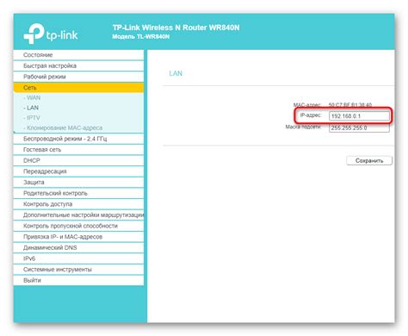Click the Модель TL-WR840N text

point(141,37)
